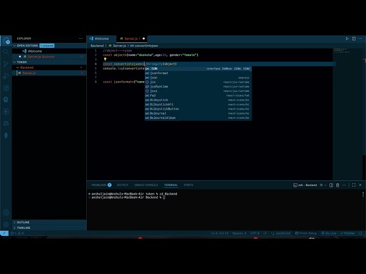Open the Manage gear icon
The image size is (366, 274).
pos(6,224)
